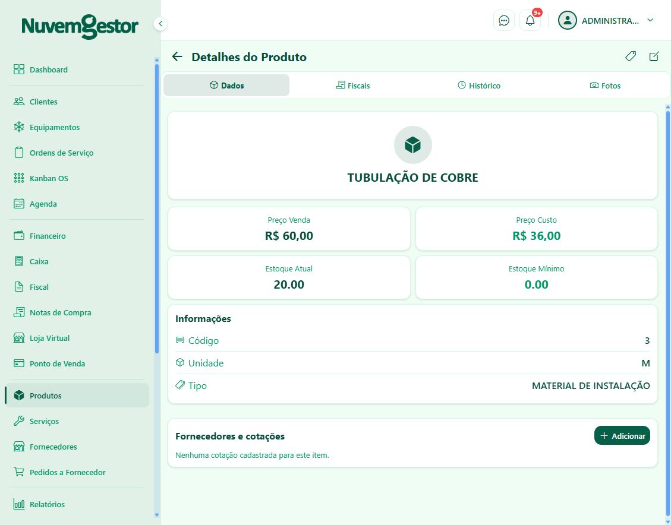Image resolution: width=671 pixels, height=525 pixels.
Task: Click the Equipamentos snowflake icon
Action: coord(19,127)
